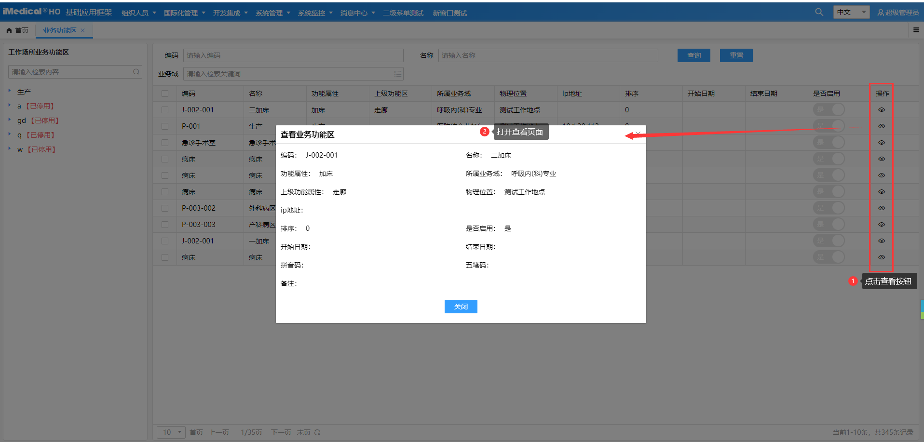Tick the checkbox for row P-003-003
The image size is (924, 442).
click(165, 225)
